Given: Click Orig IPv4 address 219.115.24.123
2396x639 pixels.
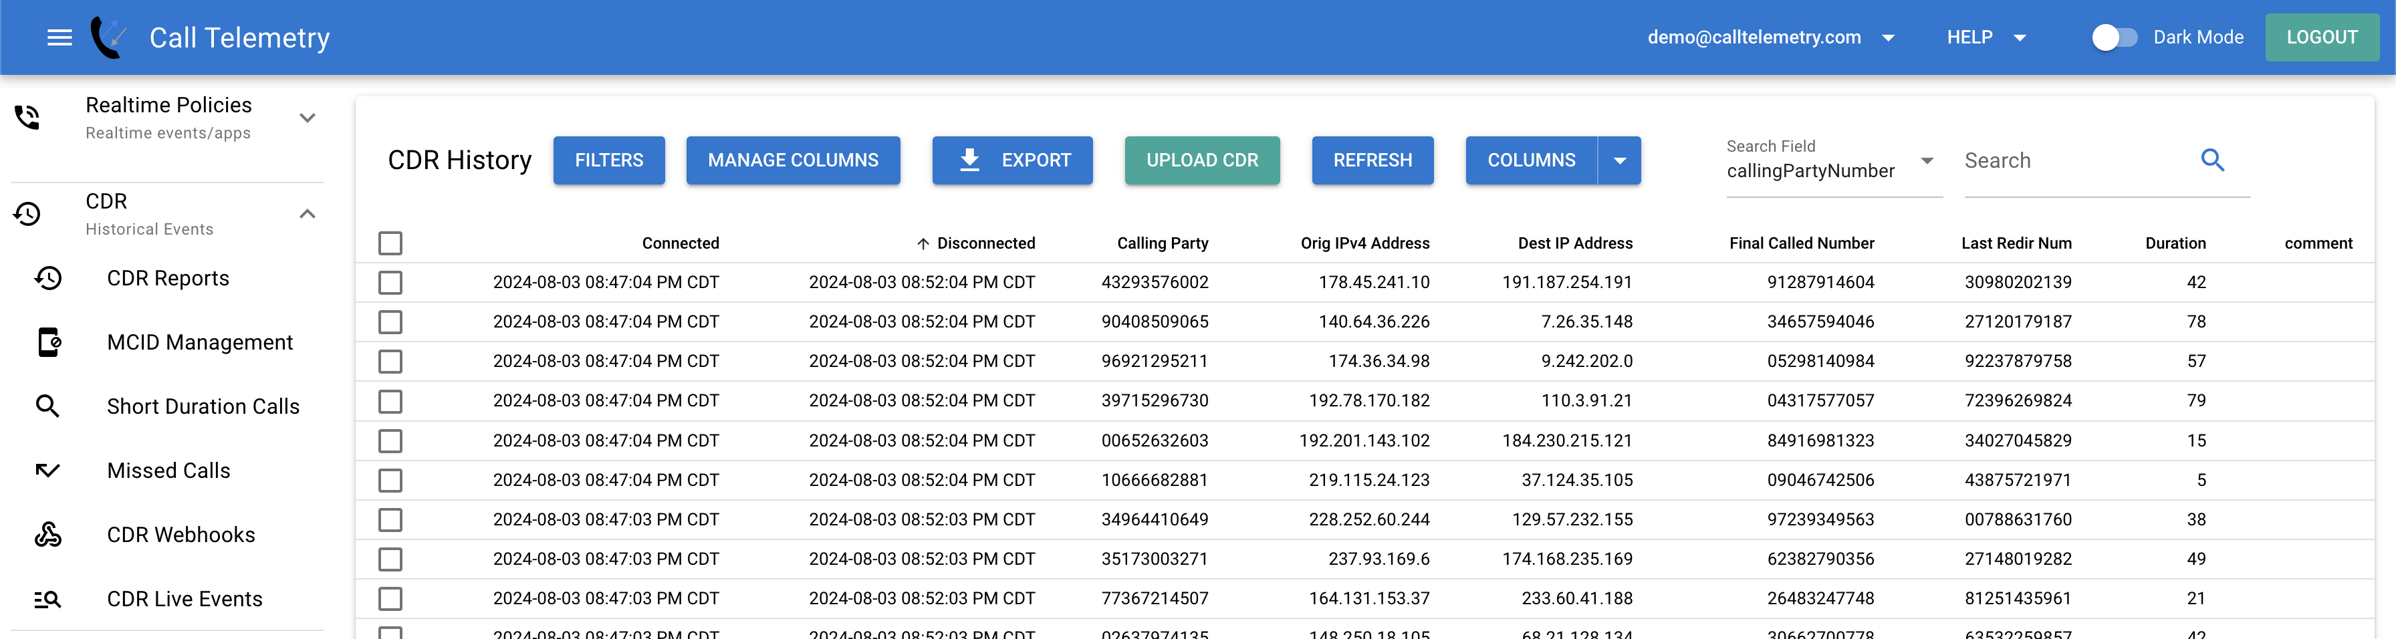Looking at the screenshot, I should click(1369, 480).
